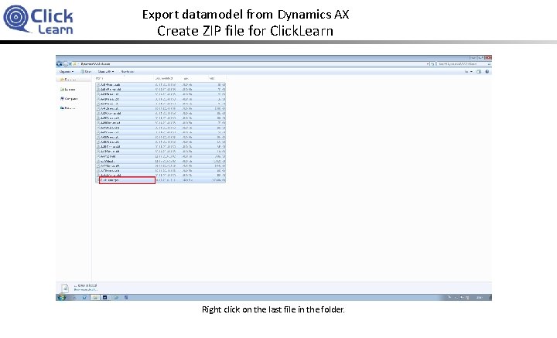Open the Organize menu in the toolbar
557x338 pixels.
(x=67, y=72)
